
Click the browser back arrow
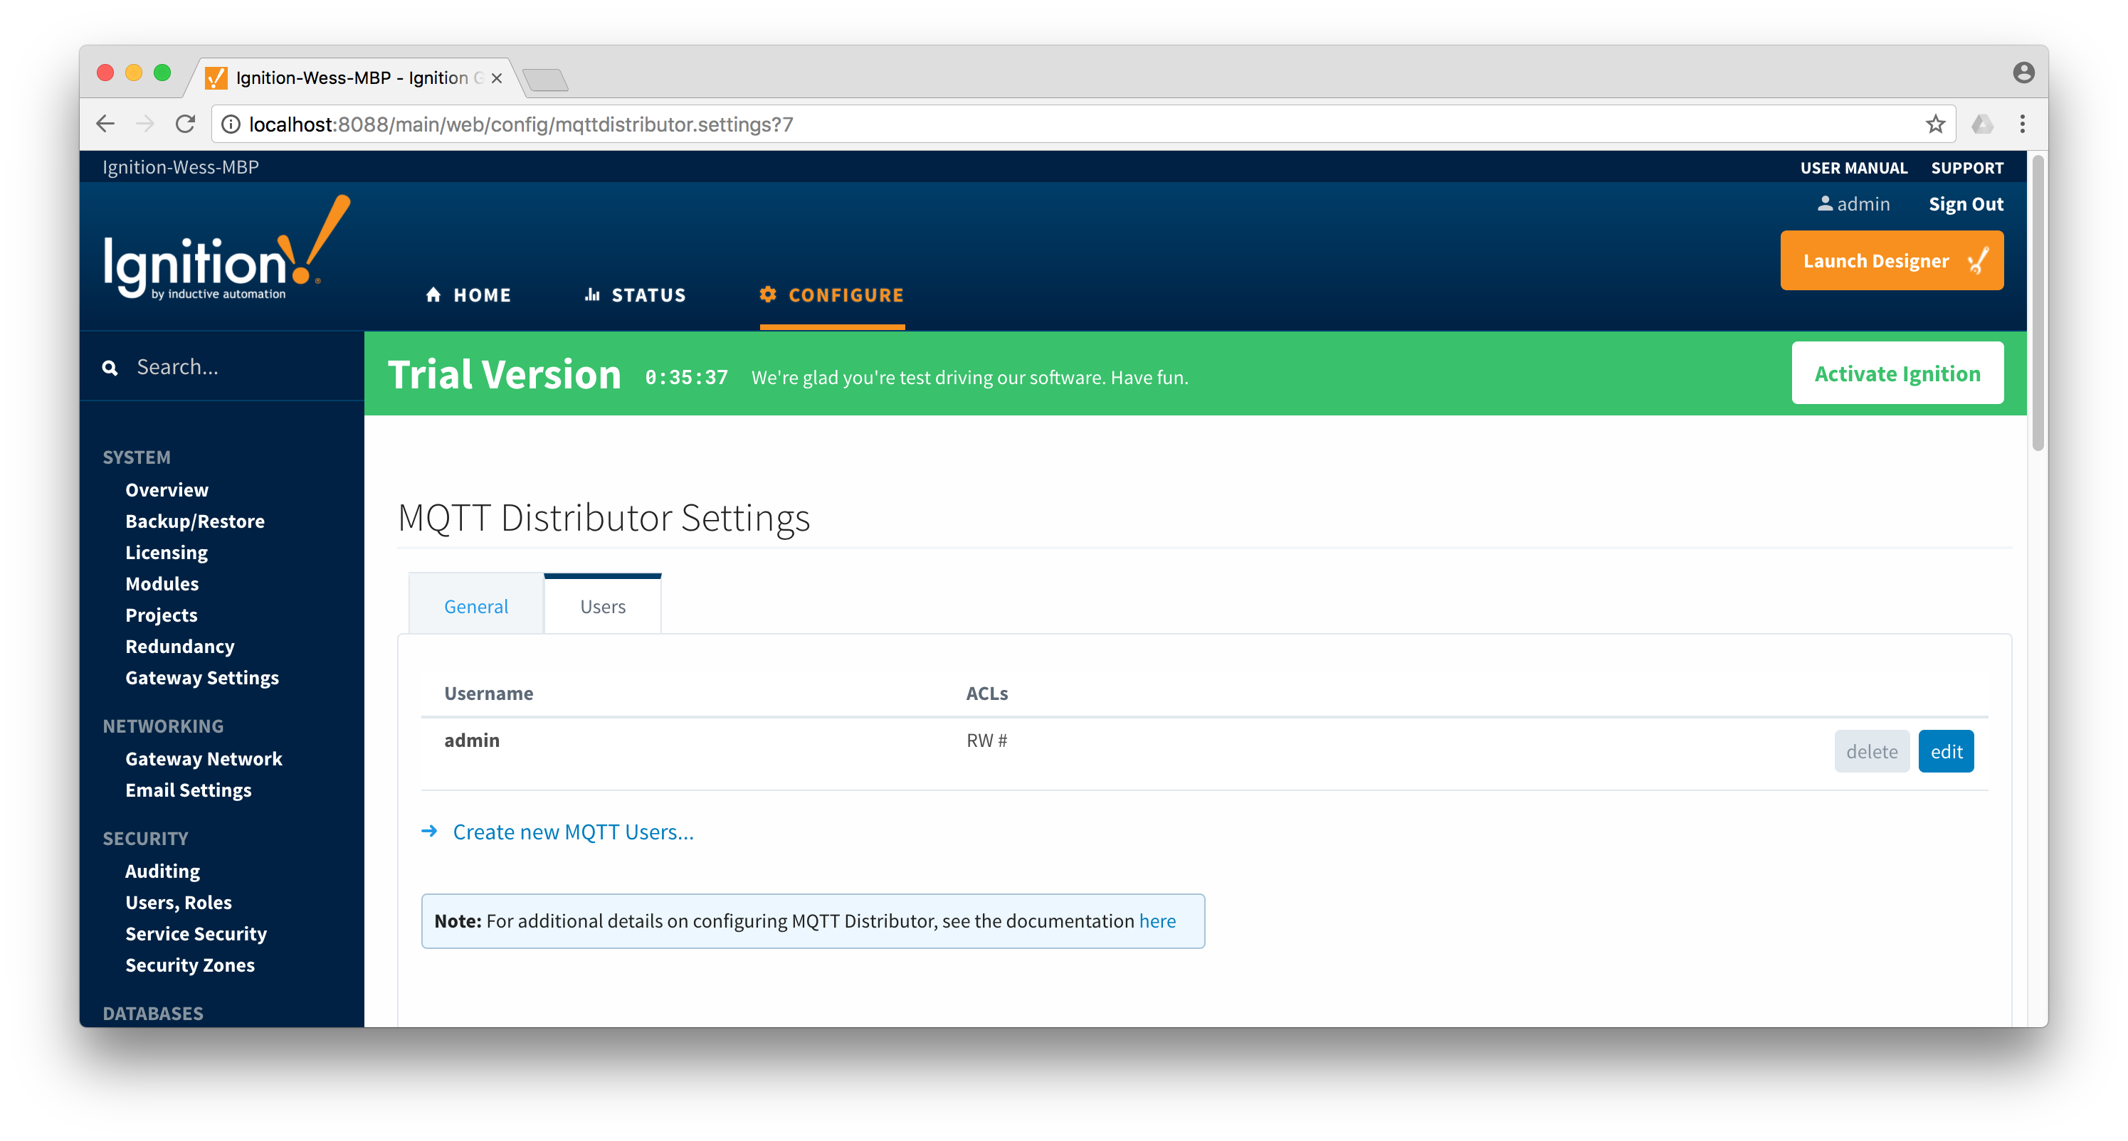[x=105, y=124]
